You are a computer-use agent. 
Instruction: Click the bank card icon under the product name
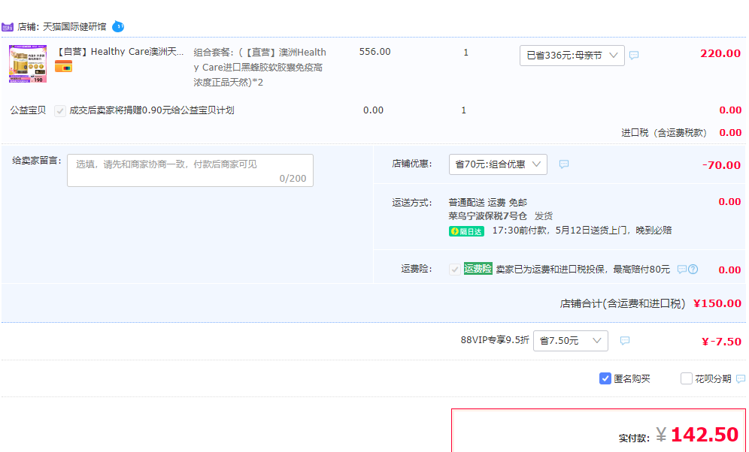(63, 67)
